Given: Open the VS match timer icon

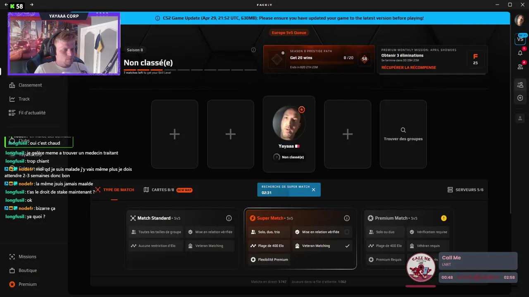Looking at the screenshot, I should coord(520,39).
